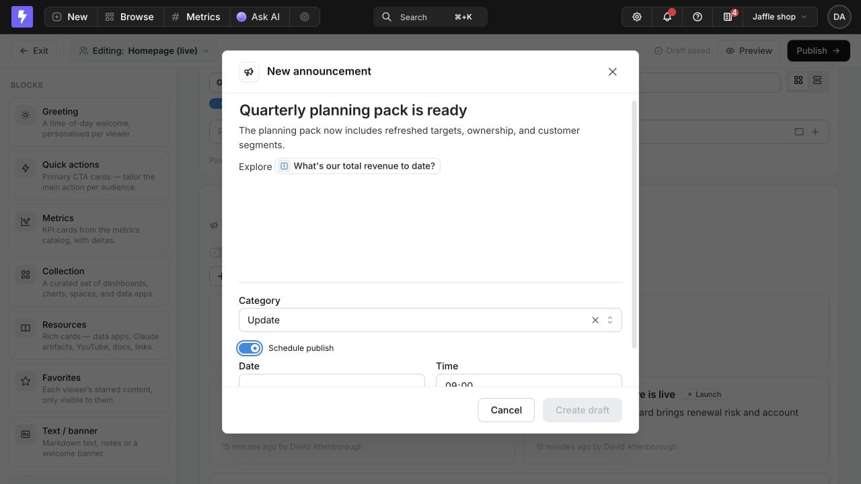Click the Greeting block sun icon
Viewport: 861px width, 484px height.
pyautogui.click(x=26, y=115)
